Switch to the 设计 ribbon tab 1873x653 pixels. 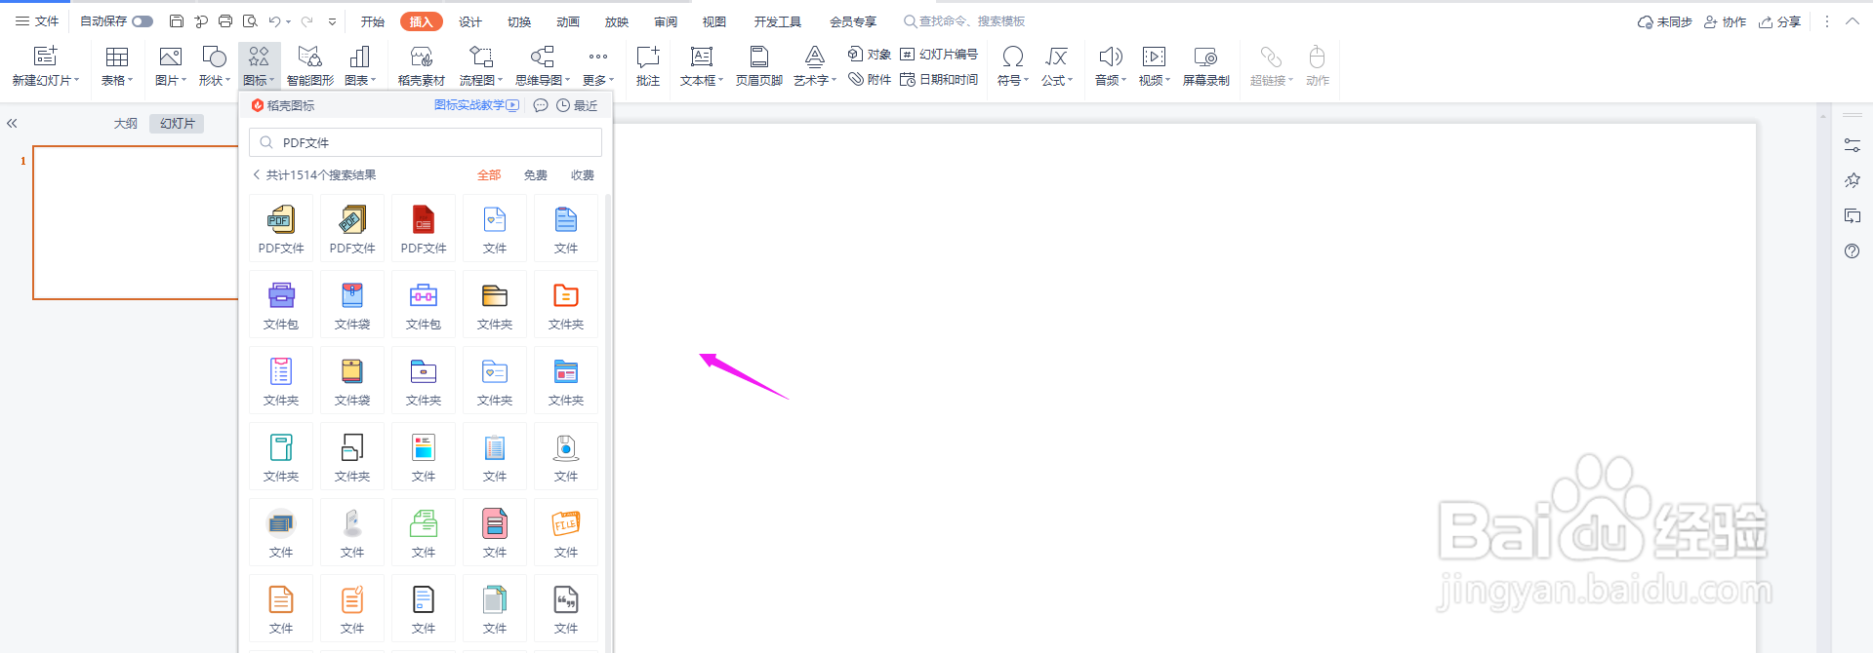[470, 21]
